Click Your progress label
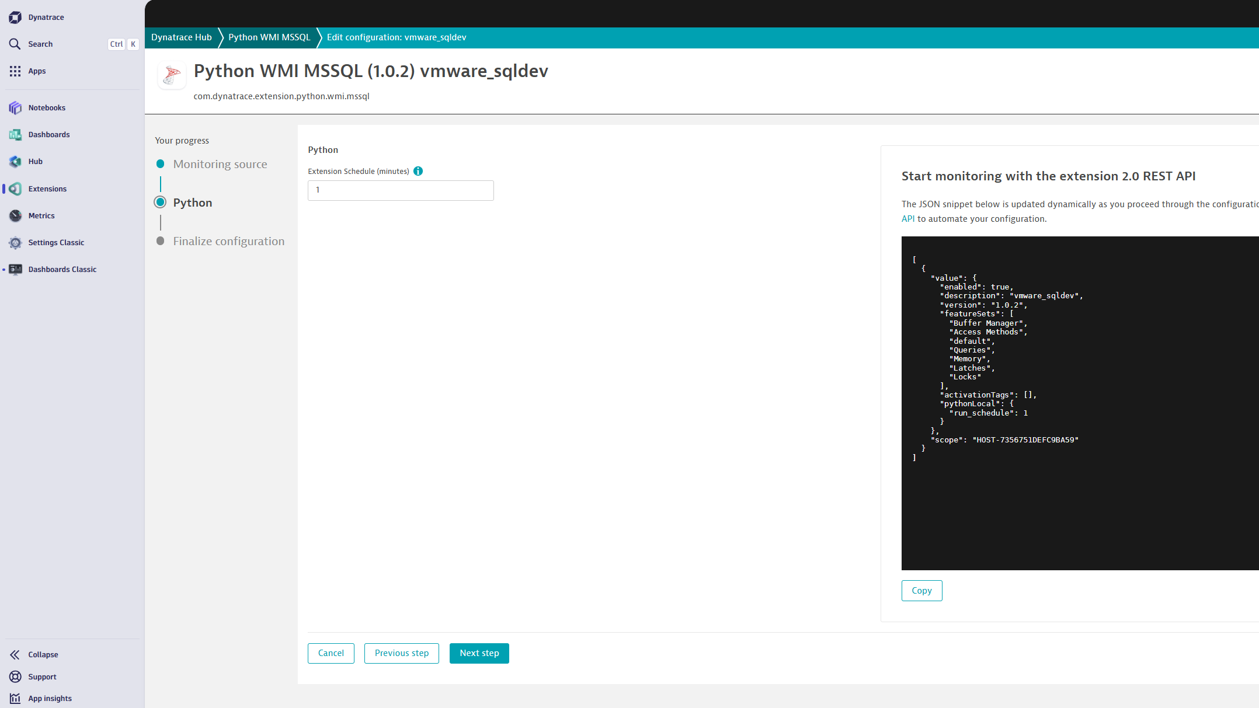Screen dimensions: 1259x708 point(182,141)
